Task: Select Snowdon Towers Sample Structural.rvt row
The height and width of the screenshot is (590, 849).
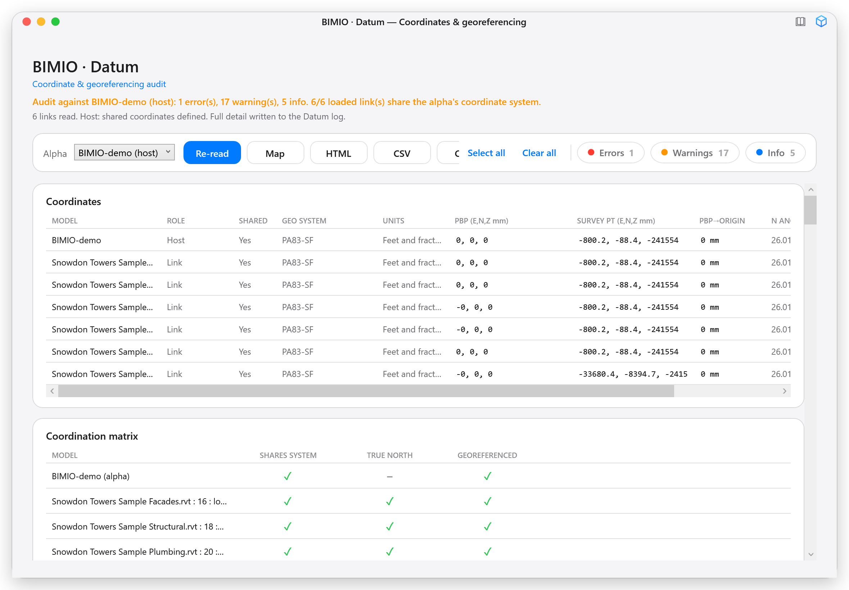Action: (418, 526)
